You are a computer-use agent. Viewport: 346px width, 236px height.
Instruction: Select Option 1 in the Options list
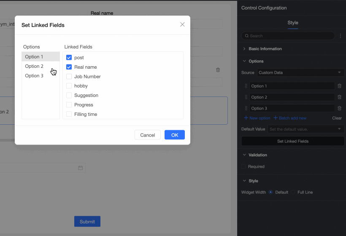[x=41, y=56]
